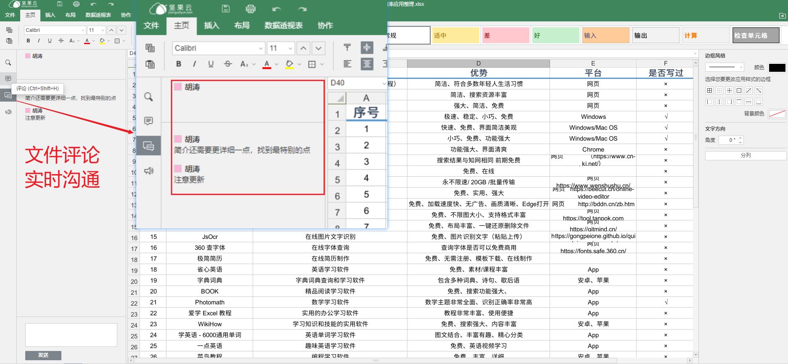
Task: Apply top border only
Action: tap(739, 102)
